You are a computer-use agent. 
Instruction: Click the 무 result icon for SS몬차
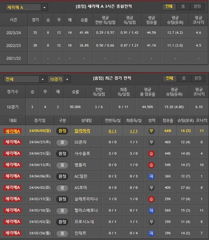point(151,142)
